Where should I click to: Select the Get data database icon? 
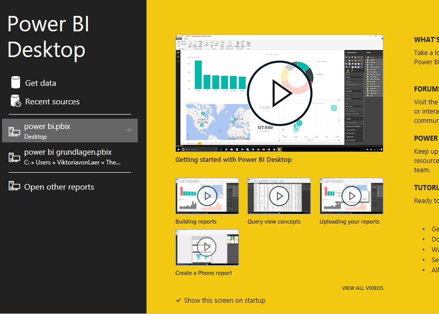(15, 82)
